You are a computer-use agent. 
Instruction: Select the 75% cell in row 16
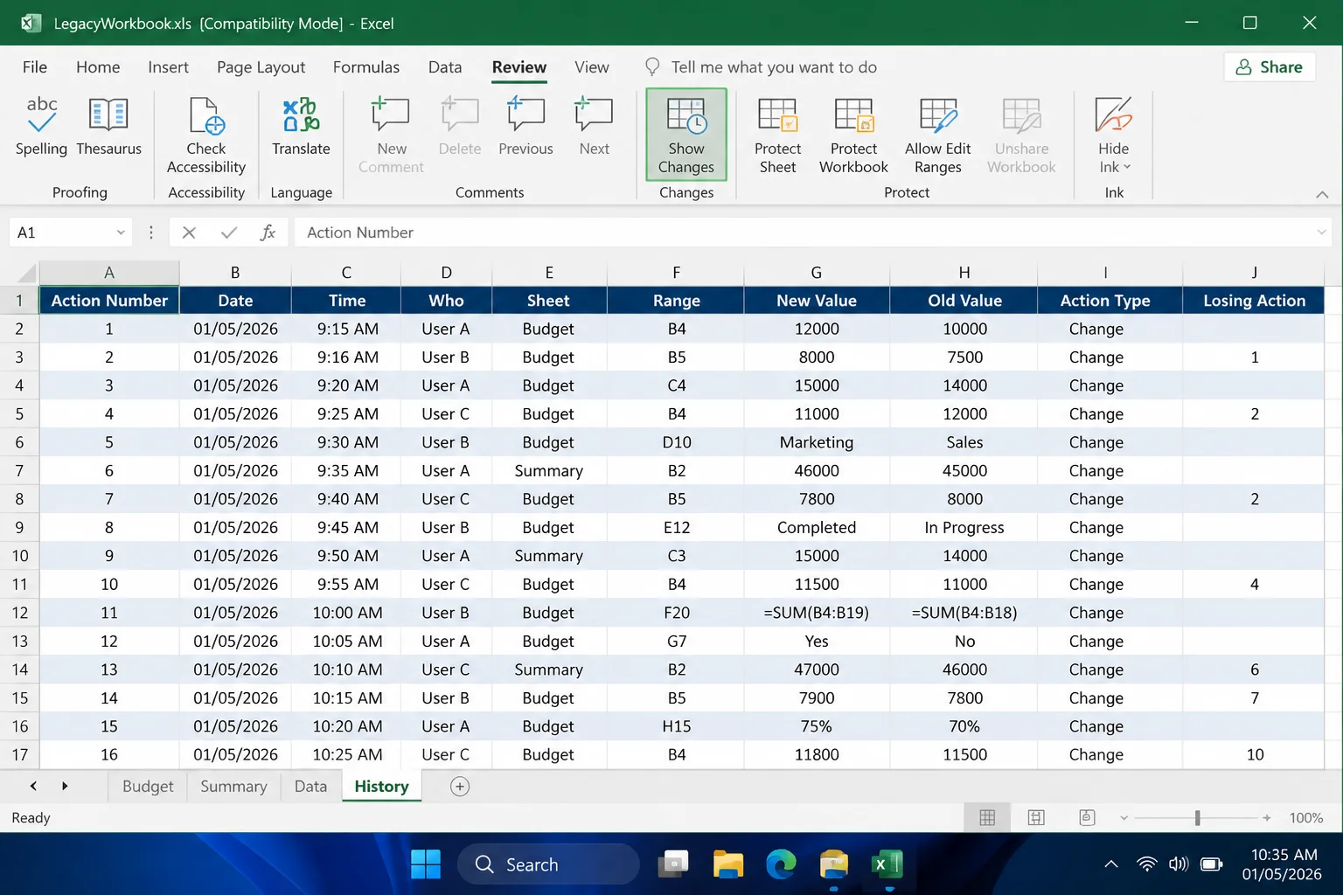(816, 726)
